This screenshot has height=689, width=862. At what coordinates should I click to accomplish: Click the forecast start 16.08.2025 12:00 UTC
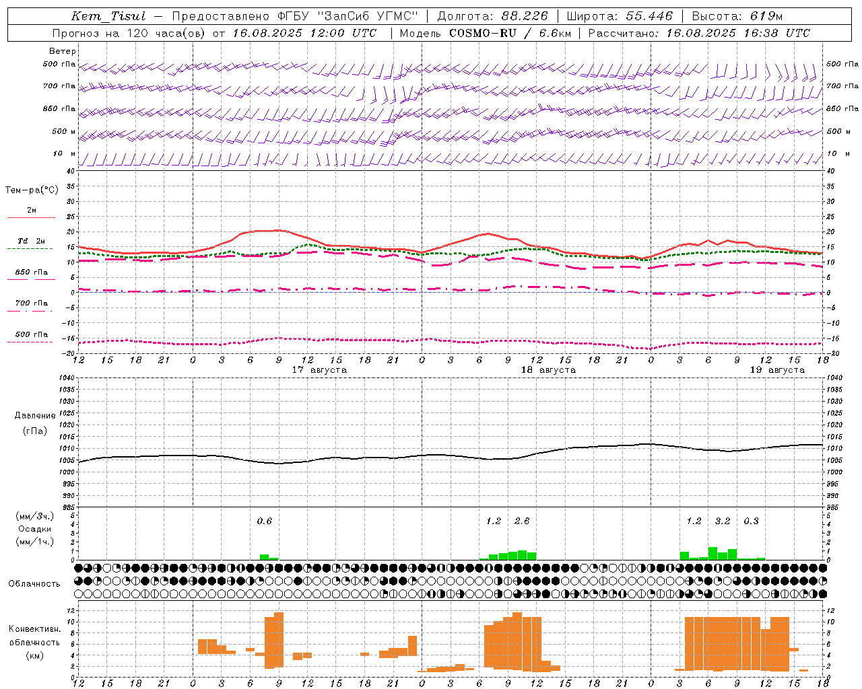[304, 33]
